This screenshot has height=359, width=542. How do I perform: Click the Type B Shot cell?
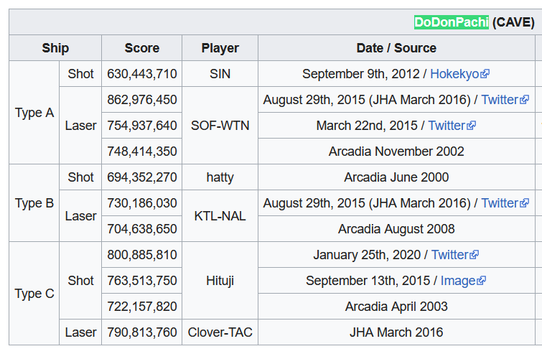pos(80,177)
